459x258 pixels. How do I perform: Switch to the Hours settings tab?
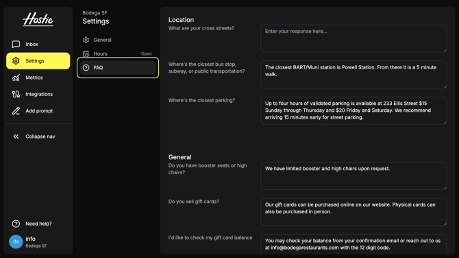(x=118, y=54)
